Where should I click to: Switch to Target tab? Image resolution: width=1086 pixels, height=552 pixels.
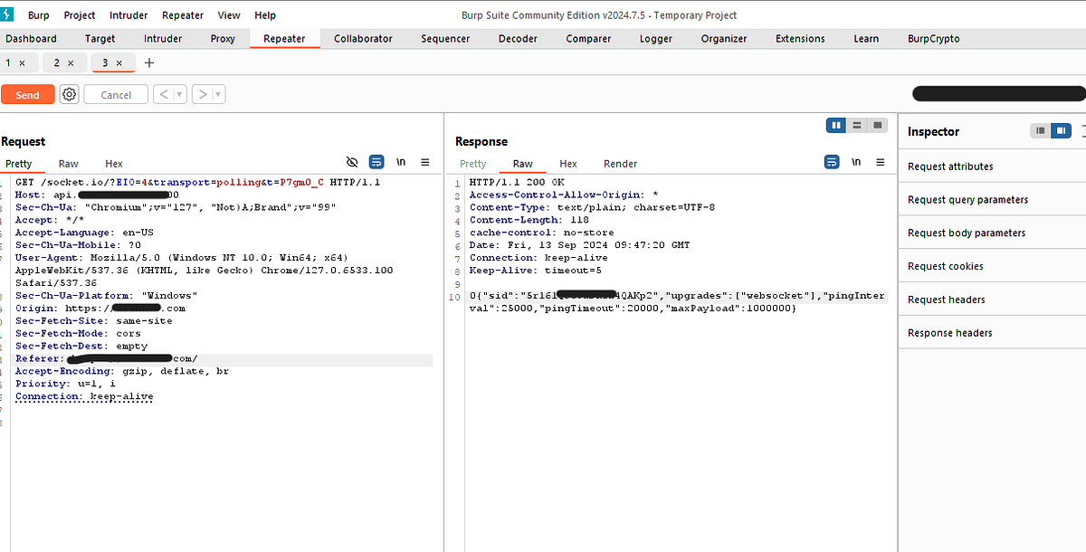pyautogui.click(x=100, y=39)
